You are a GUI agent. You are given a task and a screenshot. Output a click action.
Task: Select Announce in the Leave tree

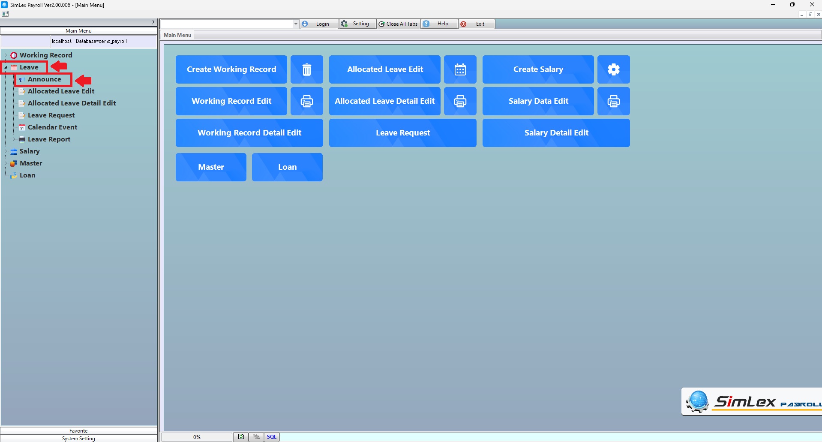[44, 79]
